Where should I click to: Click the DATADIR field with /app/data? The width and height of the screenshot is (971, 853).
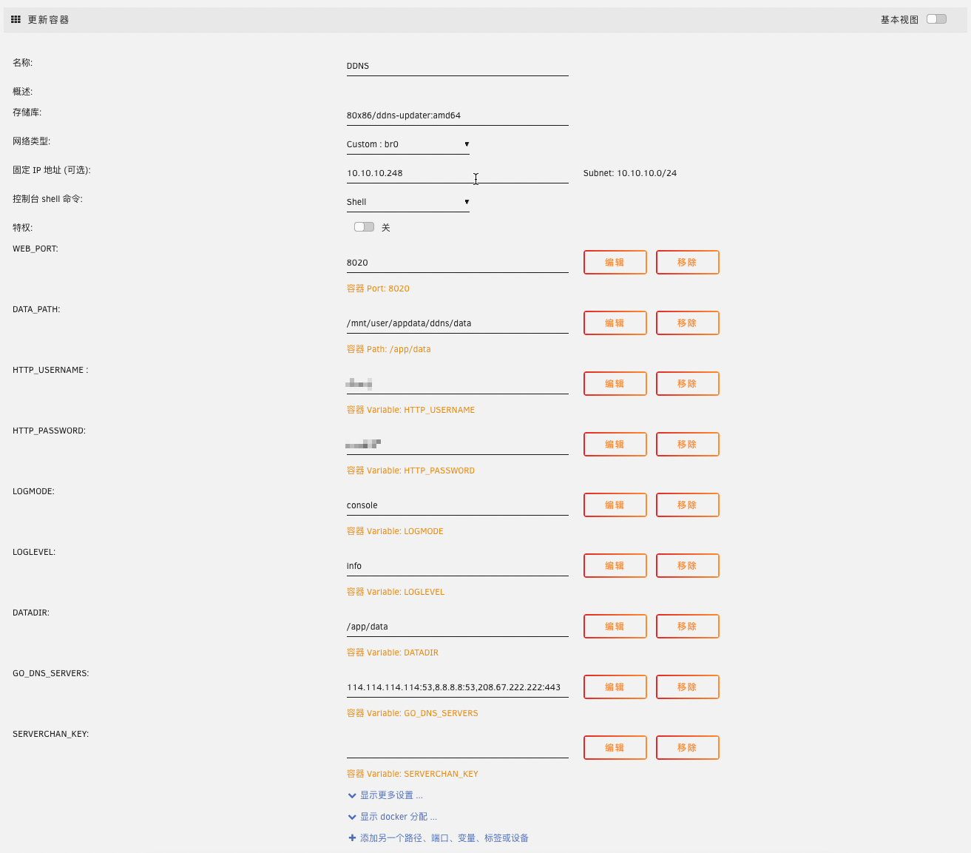click(458, 627)
